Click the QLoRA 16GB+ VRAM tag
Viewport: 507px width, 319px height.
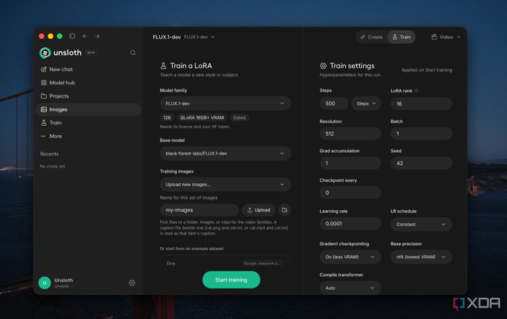pyautogui.click(x=202, y=117)
